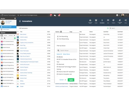Show starred pipelines with the star tab
Viewport: 129px width, 97px height.
pos(14,35)
